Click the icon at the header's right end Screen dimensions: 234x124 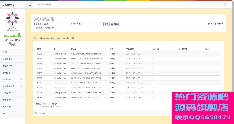[226, 5]
